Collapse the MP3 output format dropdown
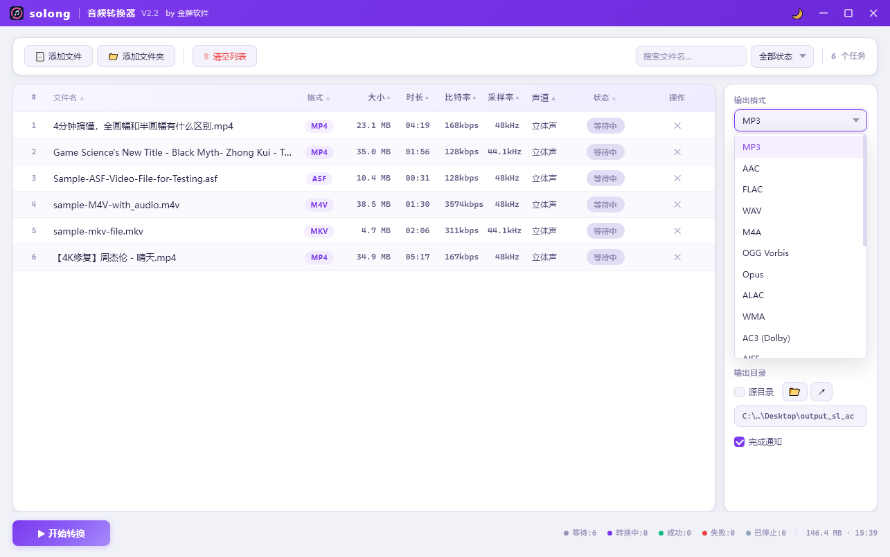The width and height of the screenshot is (890, 557). coord(800,120)
